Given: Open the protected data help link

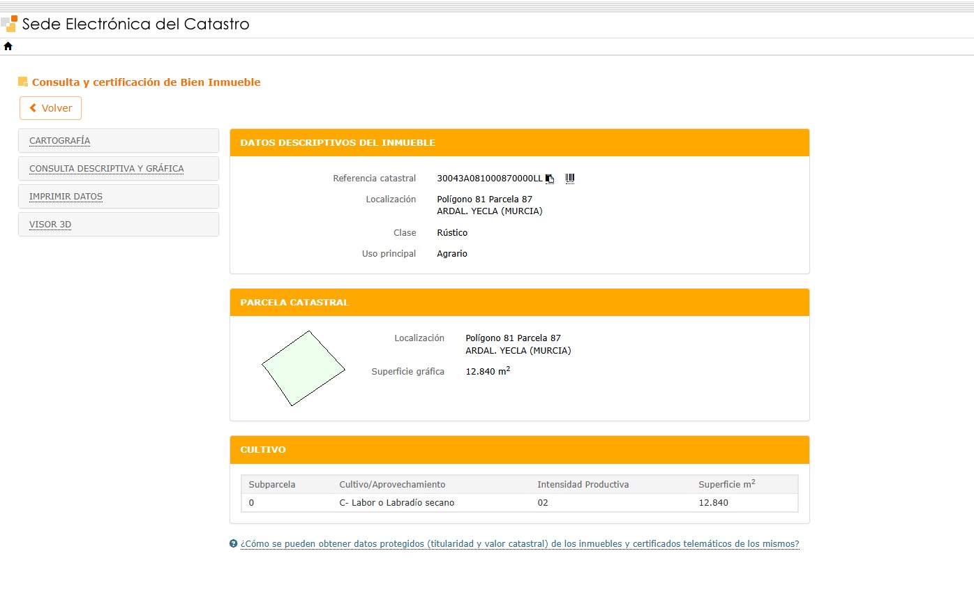Looking at the screenshot, I should pos(520,544).
